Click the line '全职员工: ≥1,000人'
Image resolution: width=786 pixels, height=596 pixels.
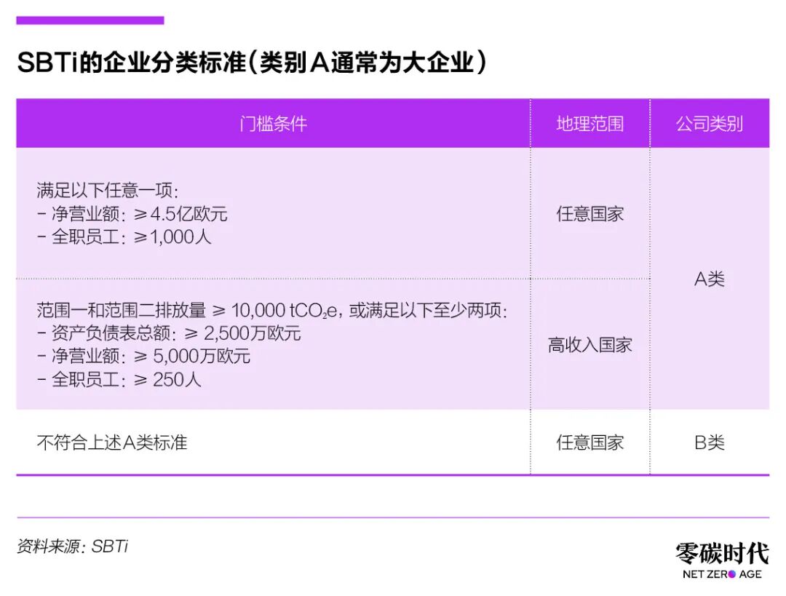[x=124, y=237]
